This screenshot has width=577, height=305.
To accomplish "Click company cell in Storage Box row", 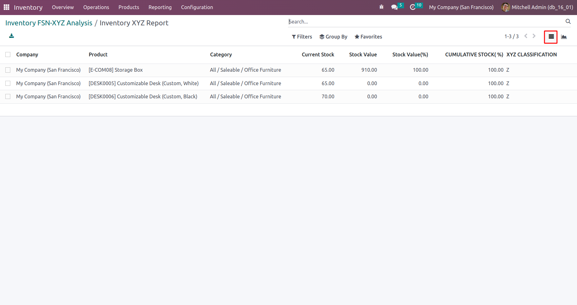I will [48, 70].
